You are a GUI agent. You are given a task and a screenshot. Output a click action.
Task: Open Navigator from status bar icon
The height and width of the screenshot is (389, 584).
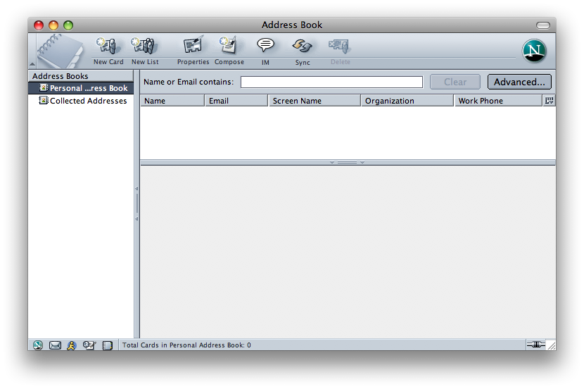(x=38, y=345)
